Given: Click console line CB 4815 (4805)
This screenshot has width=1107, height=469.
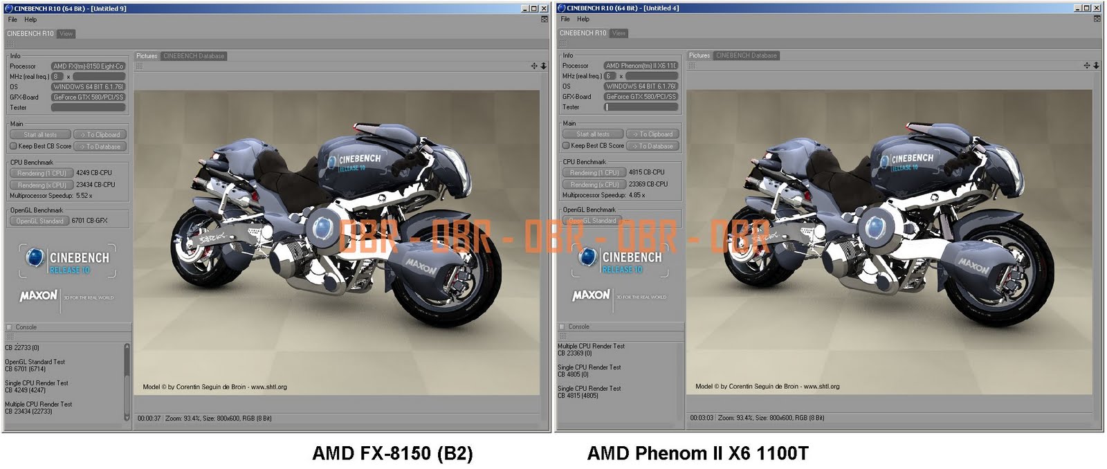Looking at the screenshot, I should pyautogui.click(x=578, y=396).
